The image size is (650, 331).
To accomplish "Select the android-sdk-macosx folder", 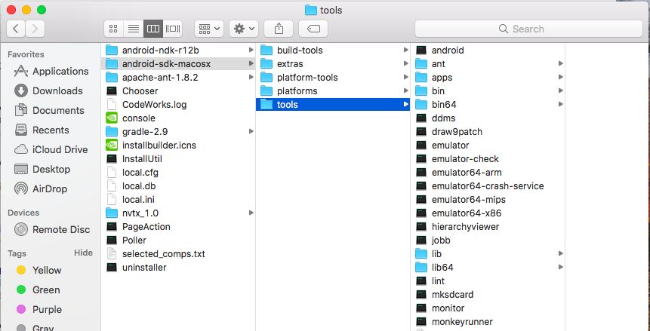I will coord(179,64).
